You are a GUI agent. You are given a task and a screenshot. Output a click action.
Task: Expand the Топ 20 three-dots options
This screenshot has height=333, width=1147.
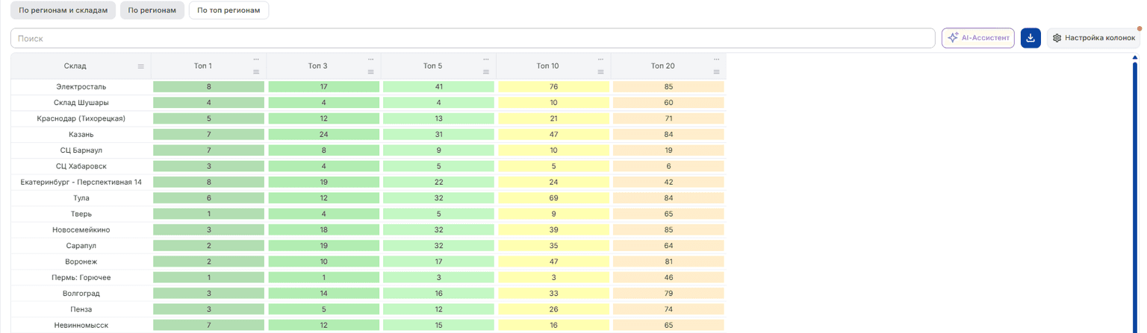pyautogui.click(x=716, y=59)
